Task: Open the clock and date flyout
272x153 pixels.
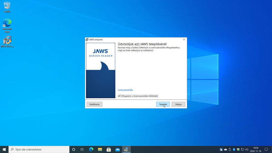Action: point(256,149)
